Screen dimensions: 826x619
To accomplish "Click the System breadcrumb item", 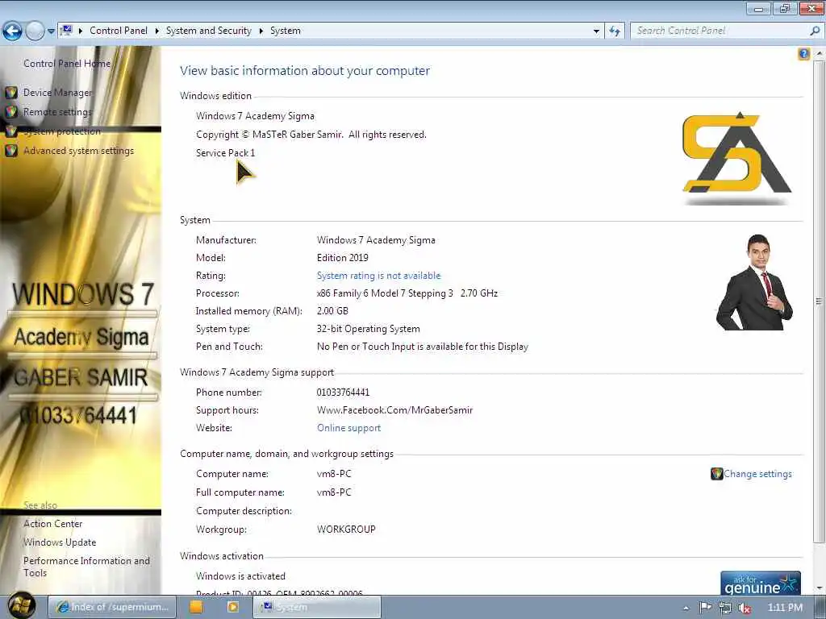I will click(x=286, y=31).
